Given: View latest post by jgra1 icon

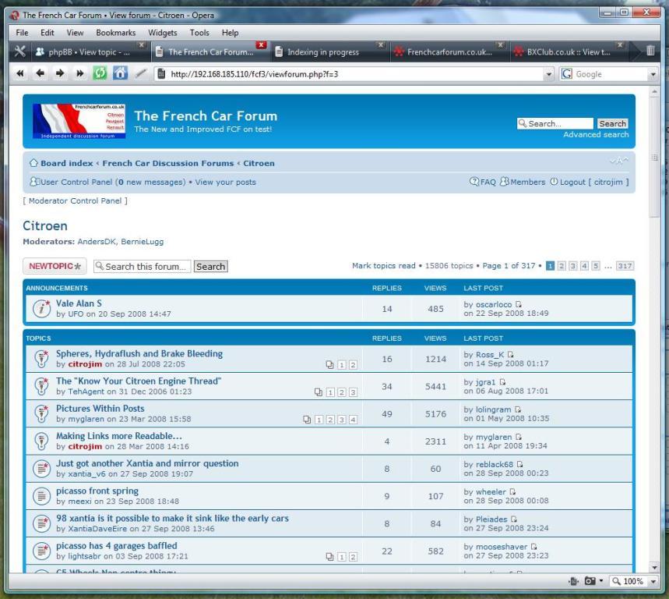Looking at the screenshot, I should coord(502,382).
